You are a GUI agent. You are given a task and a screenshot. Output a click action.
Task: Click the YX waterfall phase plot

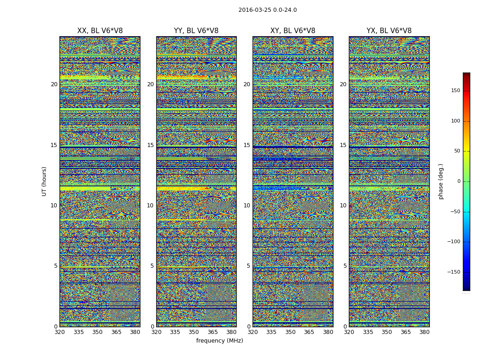[x=389, y=181]
